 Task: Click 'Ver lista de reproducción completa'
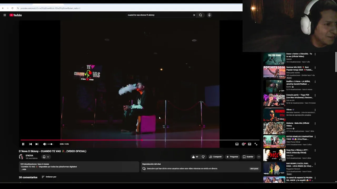click(x=299, y=115)
